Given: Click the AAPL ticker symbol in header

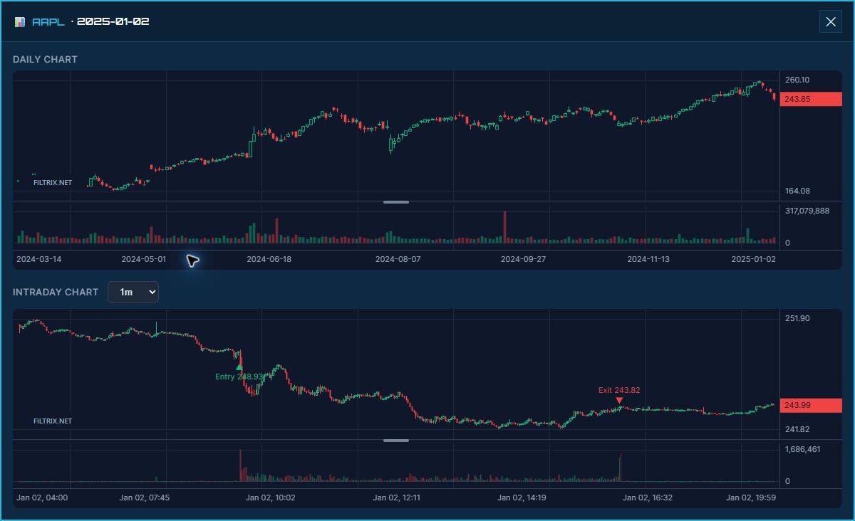Looking at the screenshot, I should (48, 22).
